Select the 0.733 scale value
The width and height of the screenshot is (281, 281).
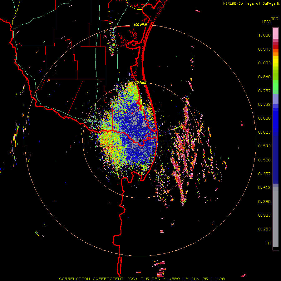[264, 105]
